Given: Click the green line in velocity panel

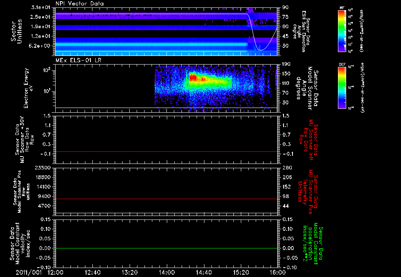Looking at the screenshot, I should pyautogui.click(x=166, y=248).
